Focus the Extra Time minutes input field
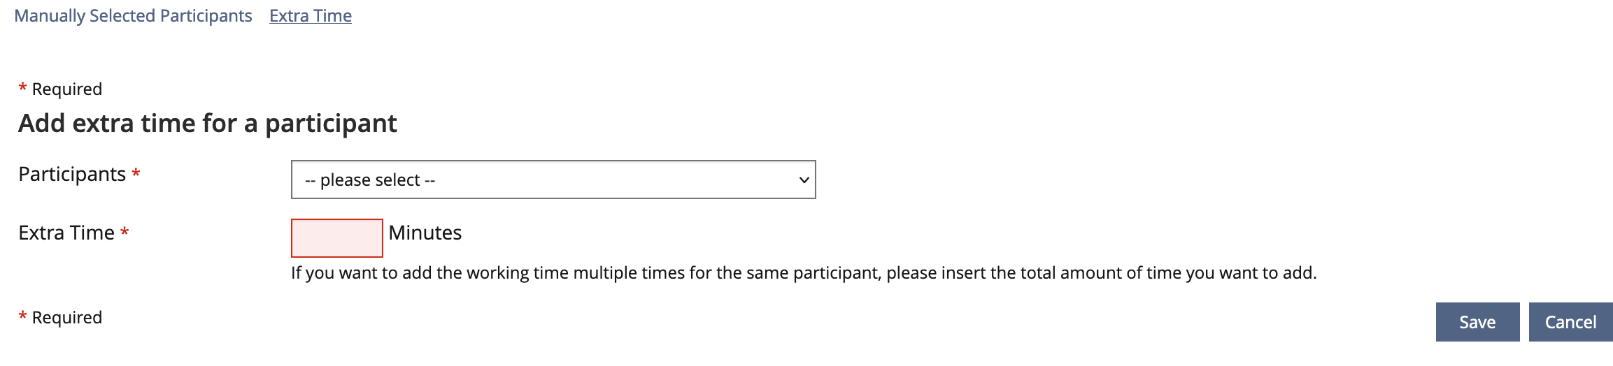This screenshot has width=1613, height=366. (336, 238)
